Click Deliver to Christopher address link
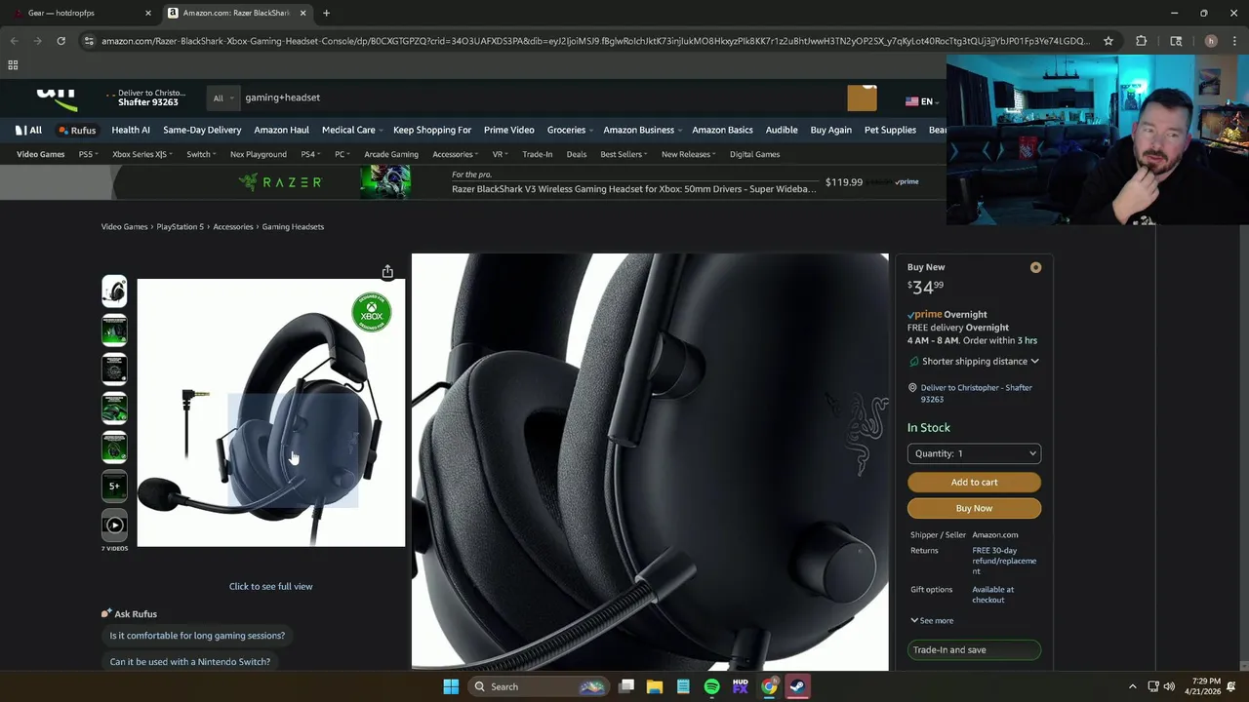The image size is (1249, 702). point(976,393)
